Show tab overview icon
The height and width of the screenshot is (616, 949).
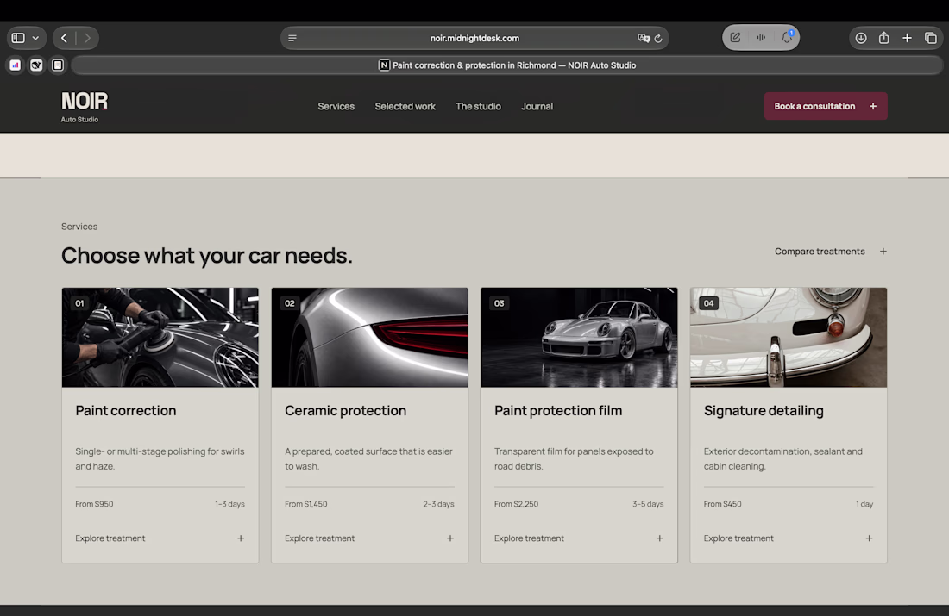[931, 38]
